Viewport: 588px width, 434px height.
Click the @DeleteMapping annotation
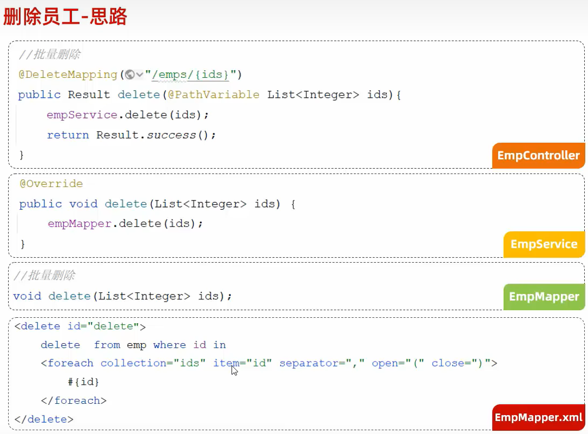pyautogui.click(x=68, y=75)
